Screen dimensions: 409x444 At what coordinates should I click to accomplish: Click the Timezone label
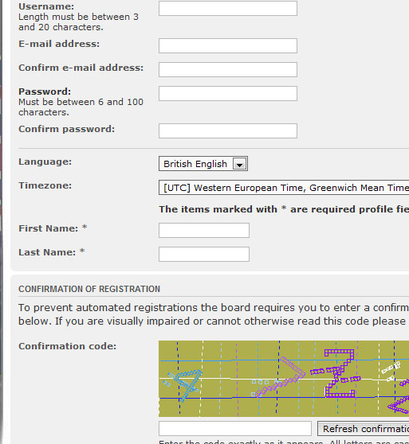pyautogui.click(x=45, y=185)
